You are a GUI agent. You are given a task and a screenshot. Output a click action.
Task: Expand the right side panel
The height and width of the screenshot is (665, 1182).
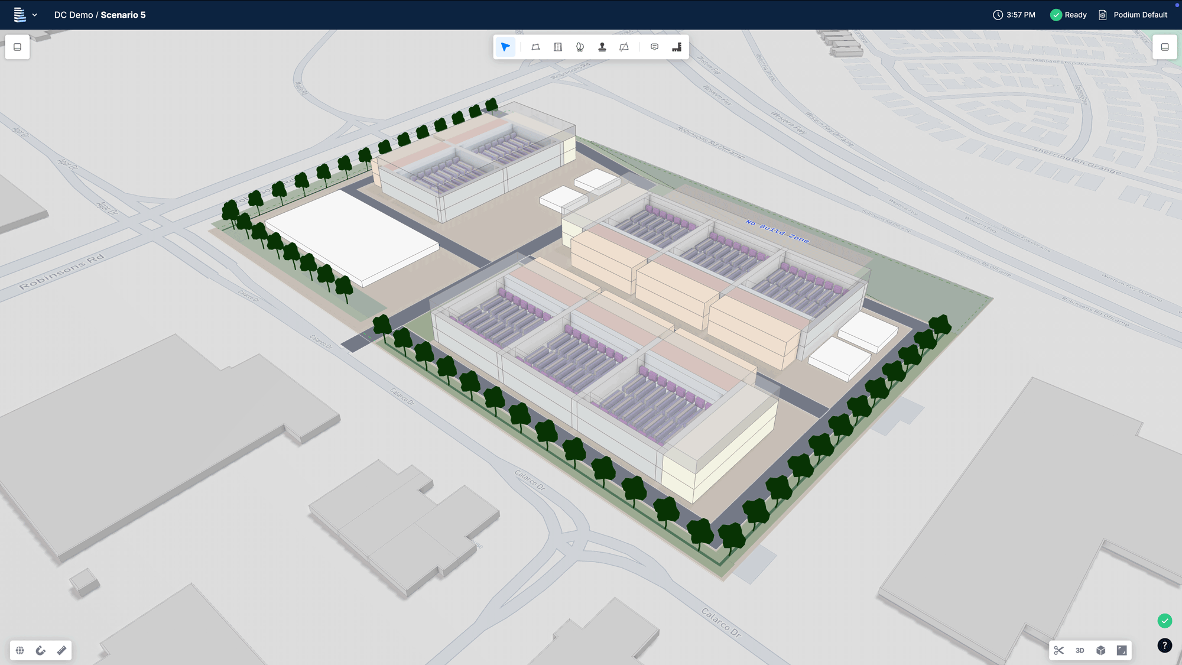tap(1165, 47)
